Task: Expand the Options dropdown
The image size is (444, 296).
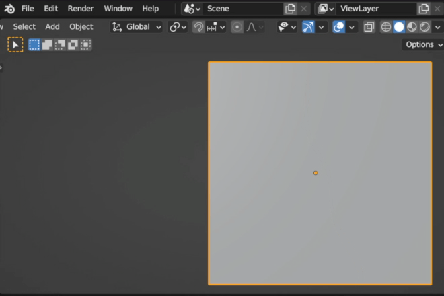Action: [422, 44]
